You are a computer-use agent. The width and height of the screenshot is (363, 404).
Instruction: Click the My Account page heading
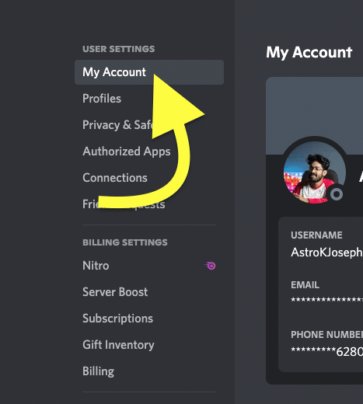(309, 53)
